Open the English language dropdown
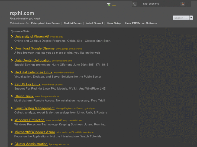The height and width of the screenshot is (147, 197). (183, 18)
